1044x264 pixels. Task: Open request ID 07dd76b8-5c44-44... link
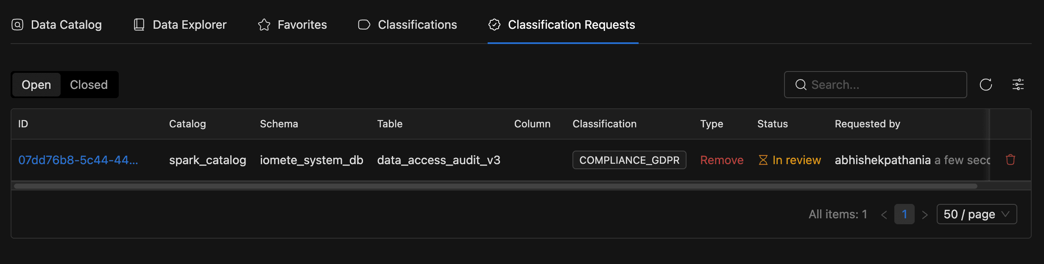[78, 160]
